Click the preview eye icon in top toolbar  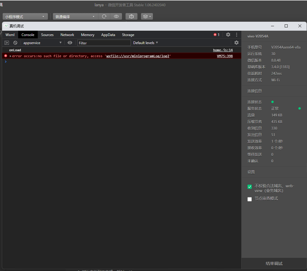[116, 16]
